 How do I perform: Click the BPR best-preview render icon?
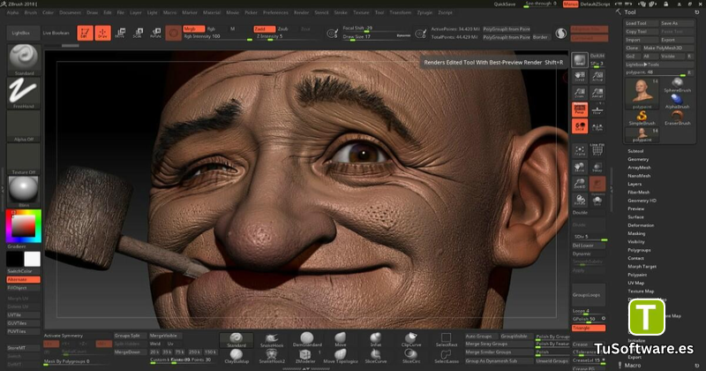click(580, 60)
